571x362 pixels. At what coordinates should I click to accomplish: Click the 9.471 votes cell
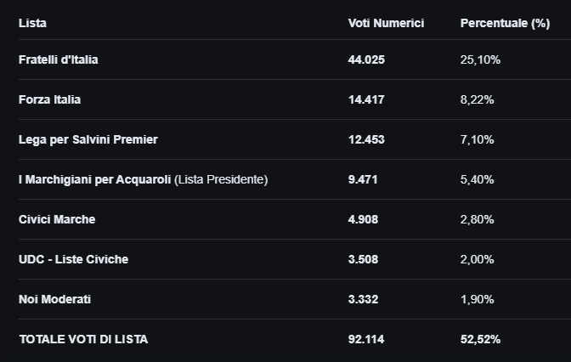point(363,179)
